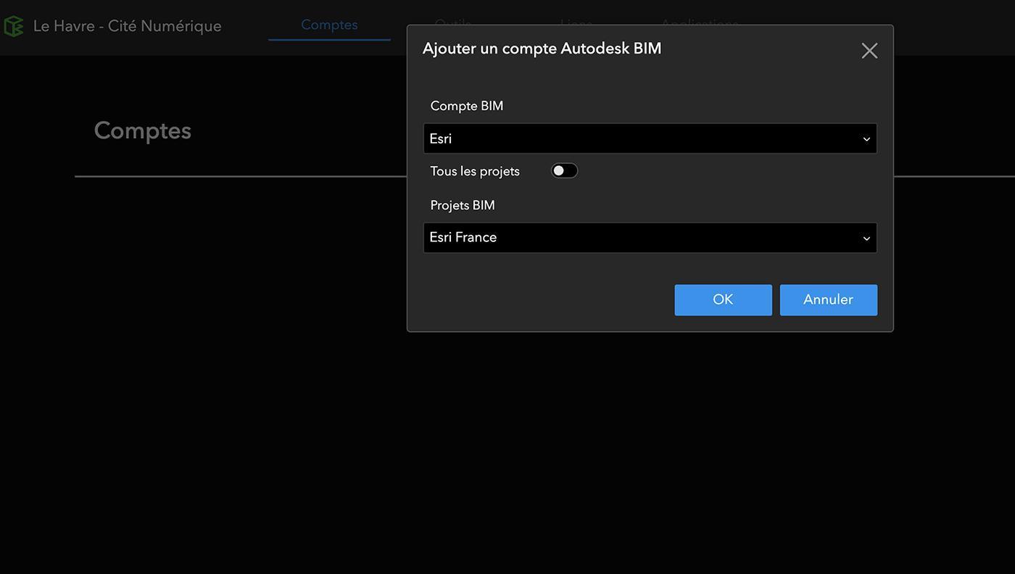Click the 'Tous les projets' label text
The image size is (1015, 574).
[475, 172]
